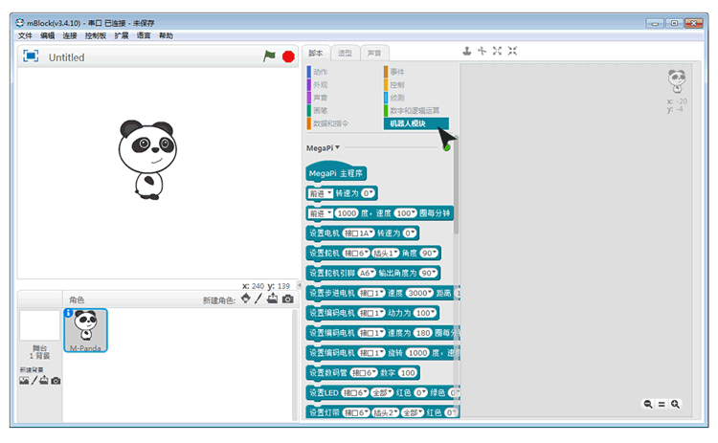Viewport: 718px width, 443px height.
Task: Open 接口1A dropdown in 设置电机 block
Action: click(359, 233)
